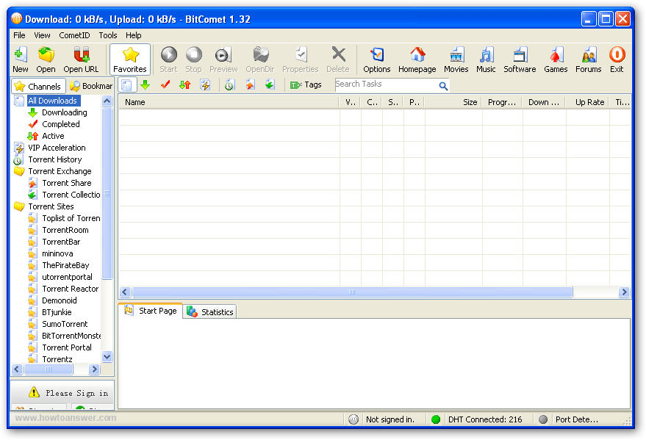The image size is (646, 440).
Task: Click the Delete X icon
Action: [338, 59]
